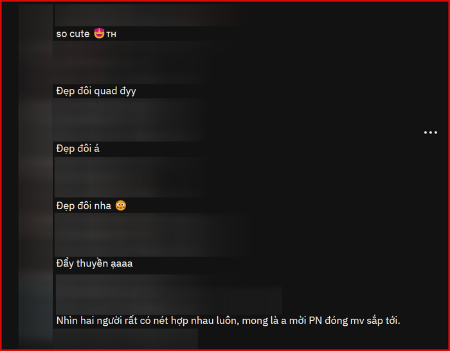Viewport: 450px width, 351px height.
Task: Open blurred username above 'Đẹp đôi quad đyy'
Action: [132, 62]
